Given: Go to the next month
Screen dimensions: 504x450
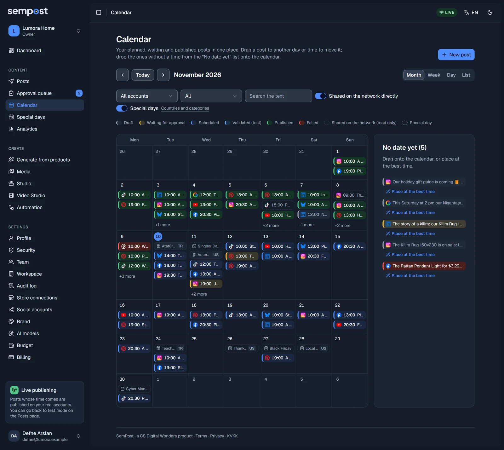Looking at the screenshot, I should [x=163, y=75].
